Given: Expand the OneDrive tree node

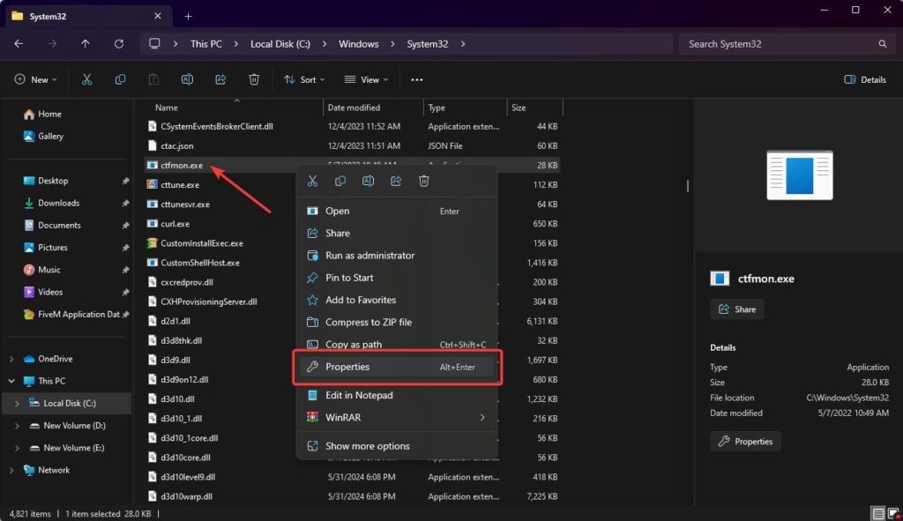Looking at the screenshot, I should [x=11, y=359].
